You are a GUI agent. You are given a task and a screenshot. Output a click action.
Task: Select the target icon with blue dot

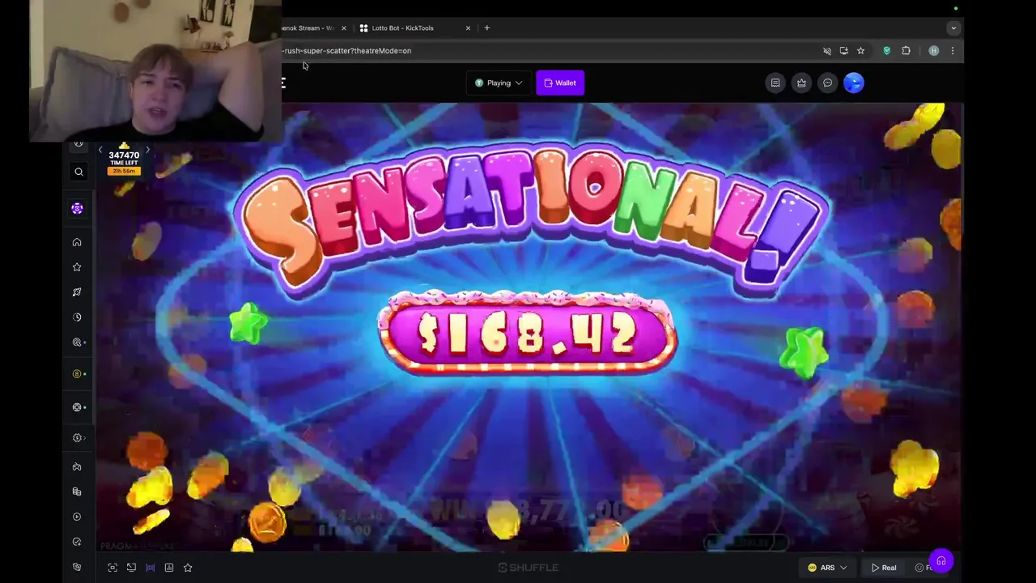pos(79,343)
